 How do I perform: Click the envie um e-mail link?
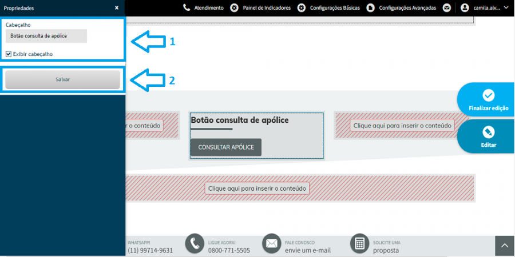(x=308, y=251)
